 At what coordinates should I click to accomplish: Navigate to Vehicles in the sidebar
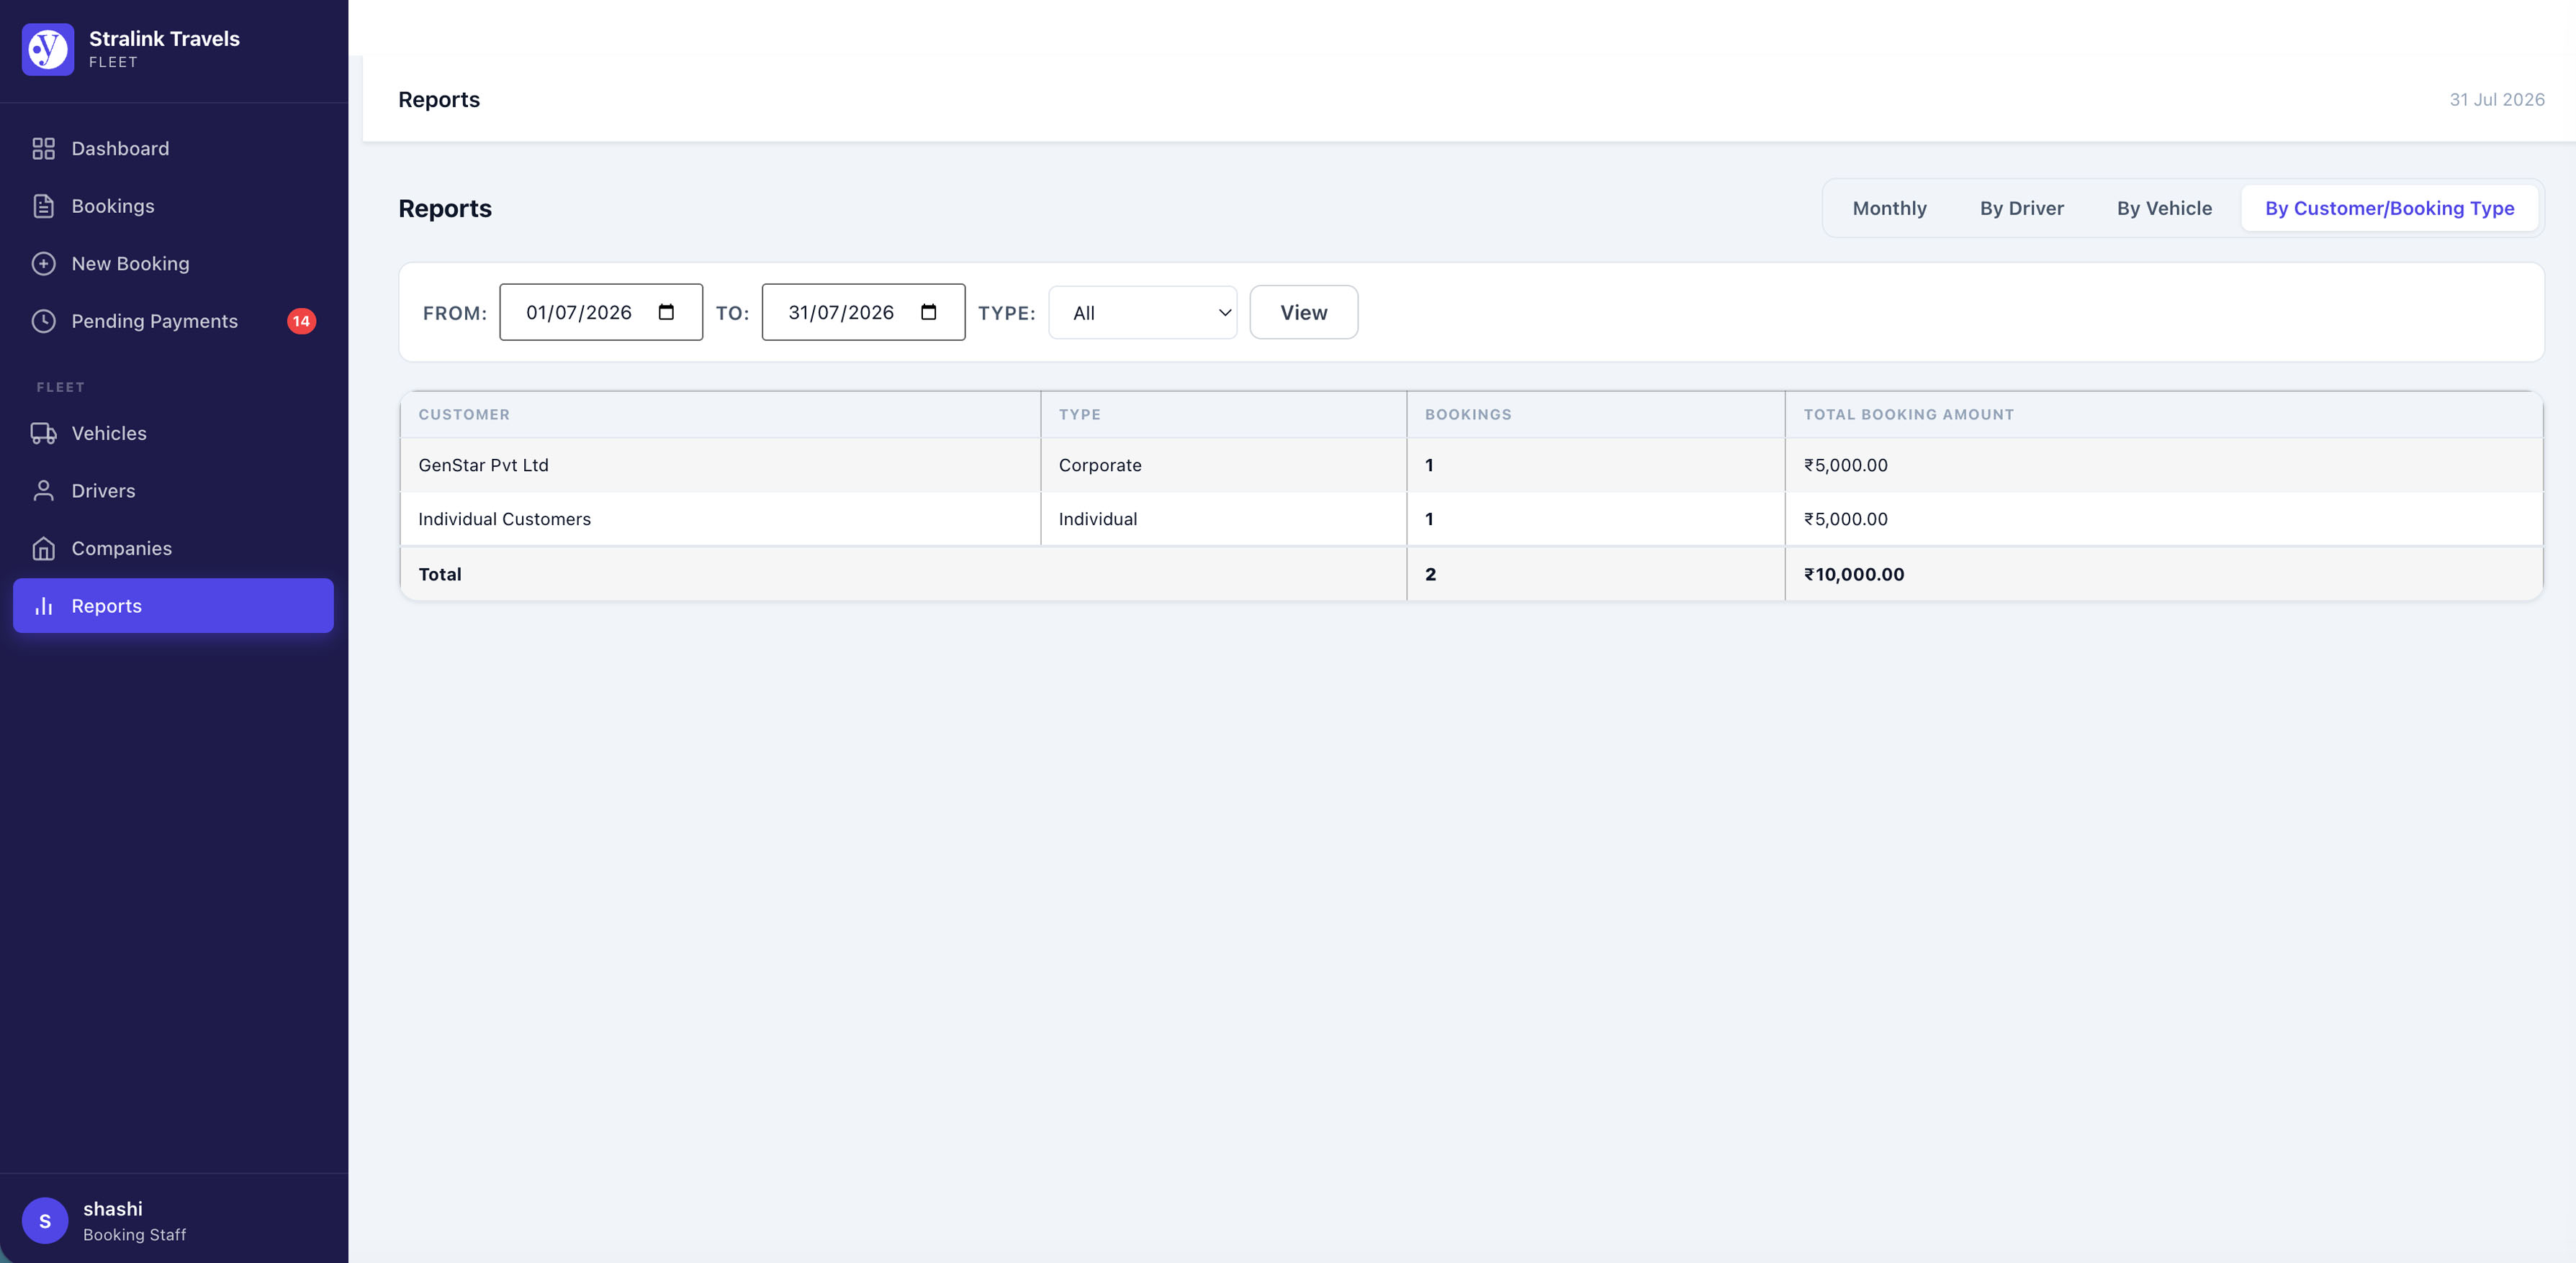(x=173, y=434)
